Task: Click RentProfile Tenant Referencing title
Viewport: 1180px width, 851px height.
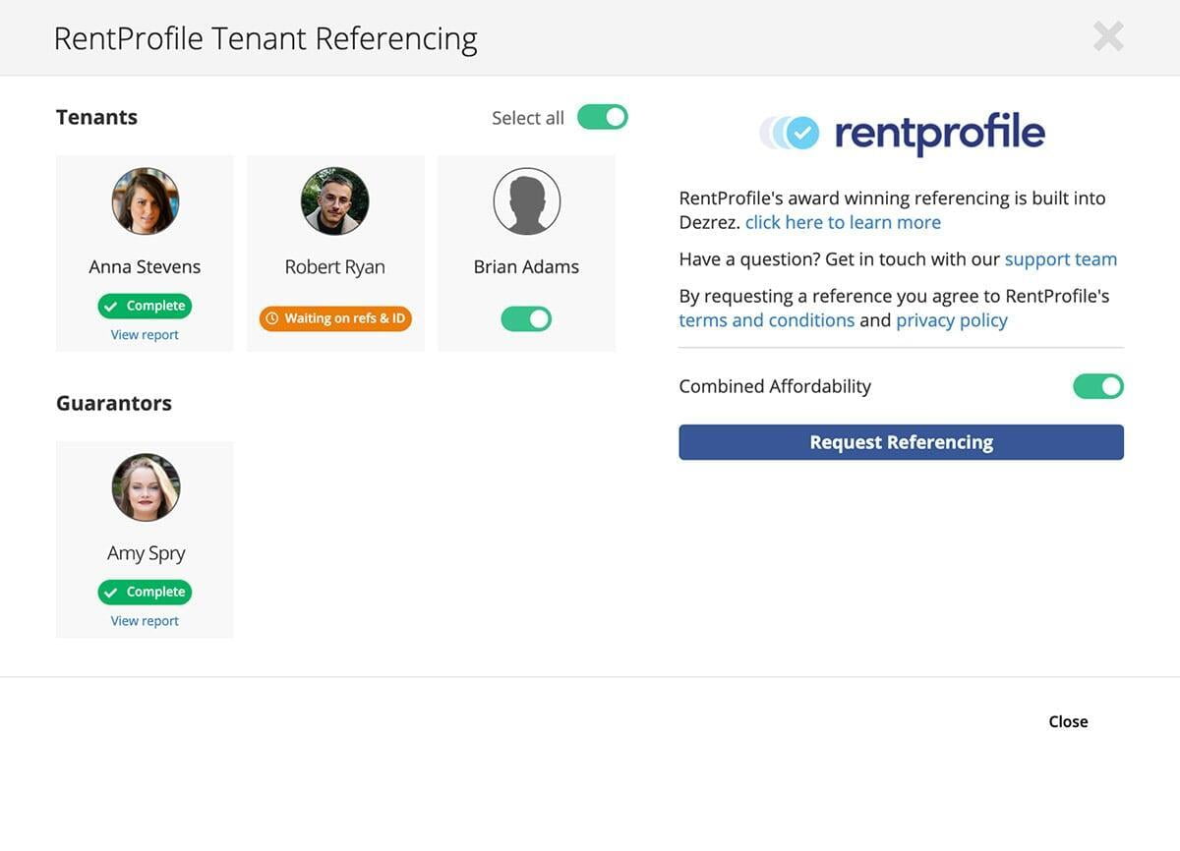Action: [265, 38]
